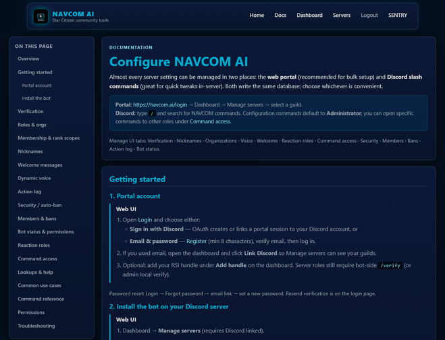Image resolution: width=445 pixels, height=340 pixels.
Task: Go to Docs in top navigation
Action: pos(280,16)
